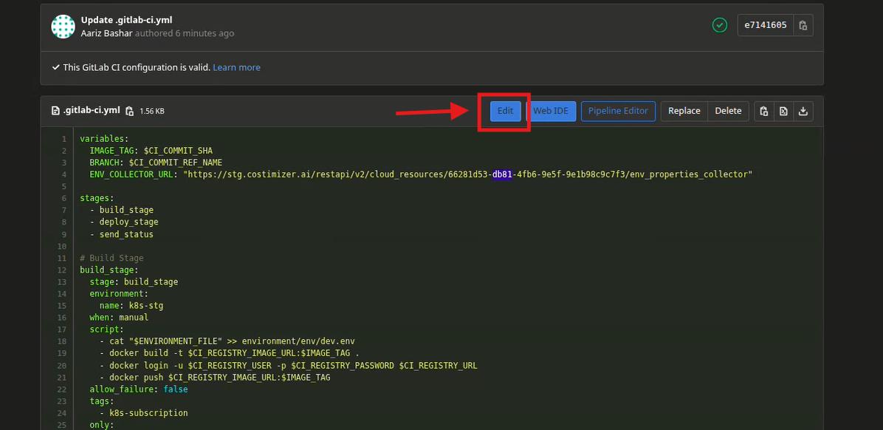Click the 'docker build -t' script line
Viewport: 883px width, 430px height.
(x=229, y=353)
